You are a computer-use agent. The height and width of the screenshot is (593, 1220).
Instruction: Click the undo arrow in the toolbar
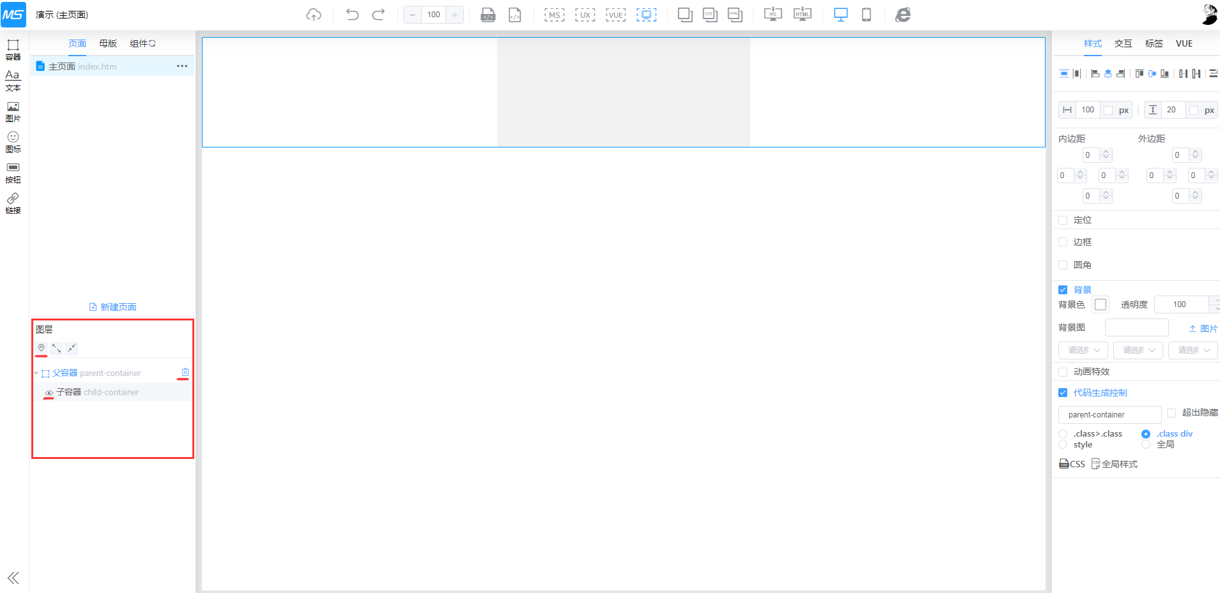pyautogui.click(x=352, y=15)
